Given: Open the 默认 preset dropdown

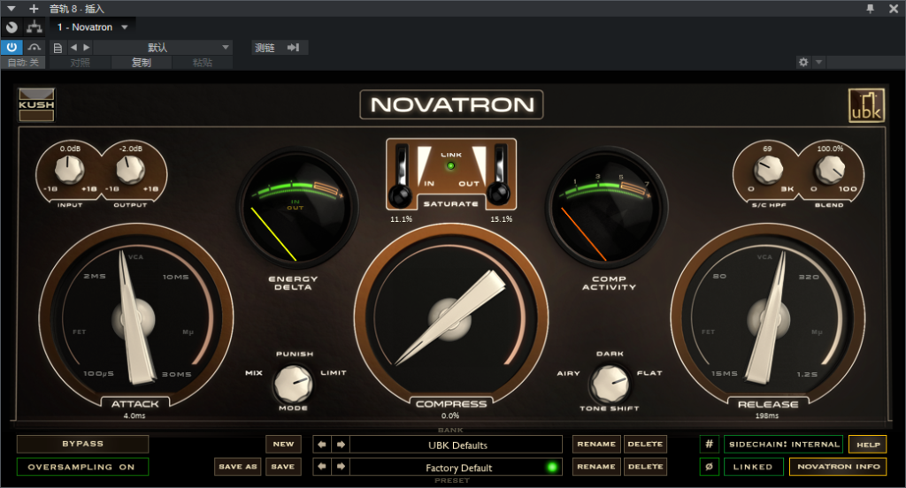Looking at the screenshot, I should click(163, 48).
